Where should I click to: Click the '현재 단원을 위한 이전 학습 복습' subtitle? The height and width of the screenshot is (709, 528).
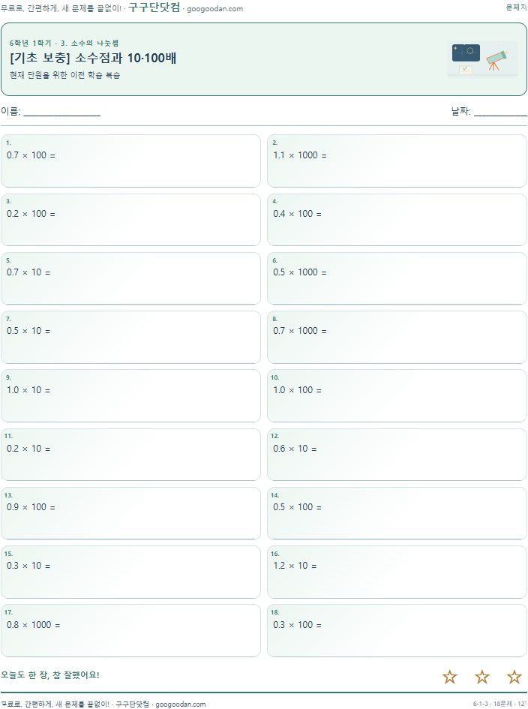click(64, 75)
